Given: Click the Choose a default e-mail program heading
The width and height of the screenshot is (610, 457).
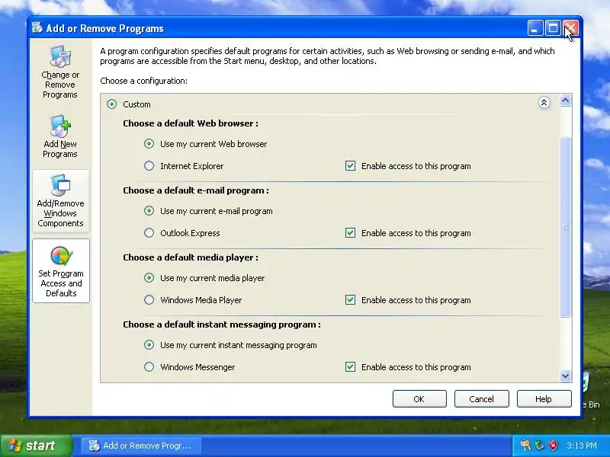Looking at the screenshot, I should click(x=196, y=190).
